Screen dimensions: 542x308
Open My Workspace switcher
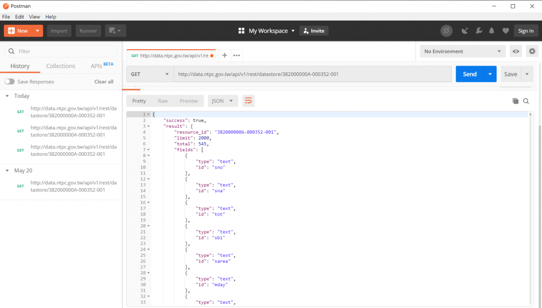(x=267, y=31)
